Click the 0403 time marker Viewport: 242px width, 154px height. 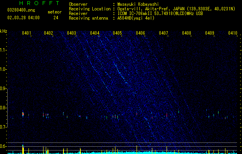point(72,33)
